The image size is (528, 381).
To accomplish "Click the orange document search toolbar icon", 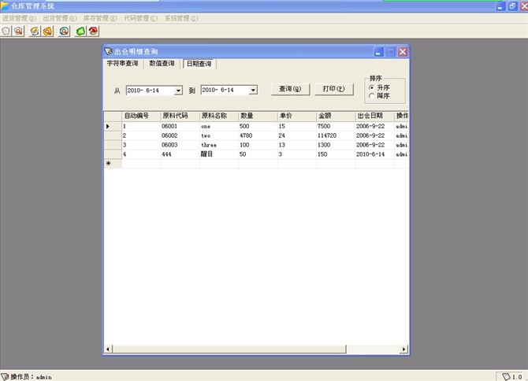I will click(x=48, y=31).
